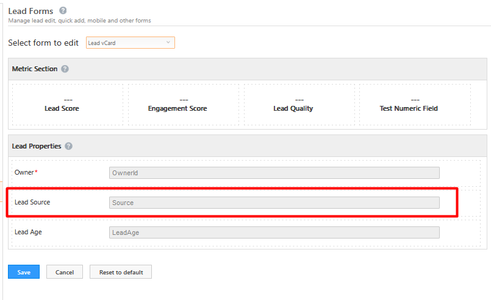The image size is (491, 300).
Task: Click the LeadAge input field
Action: pos(274,232)
